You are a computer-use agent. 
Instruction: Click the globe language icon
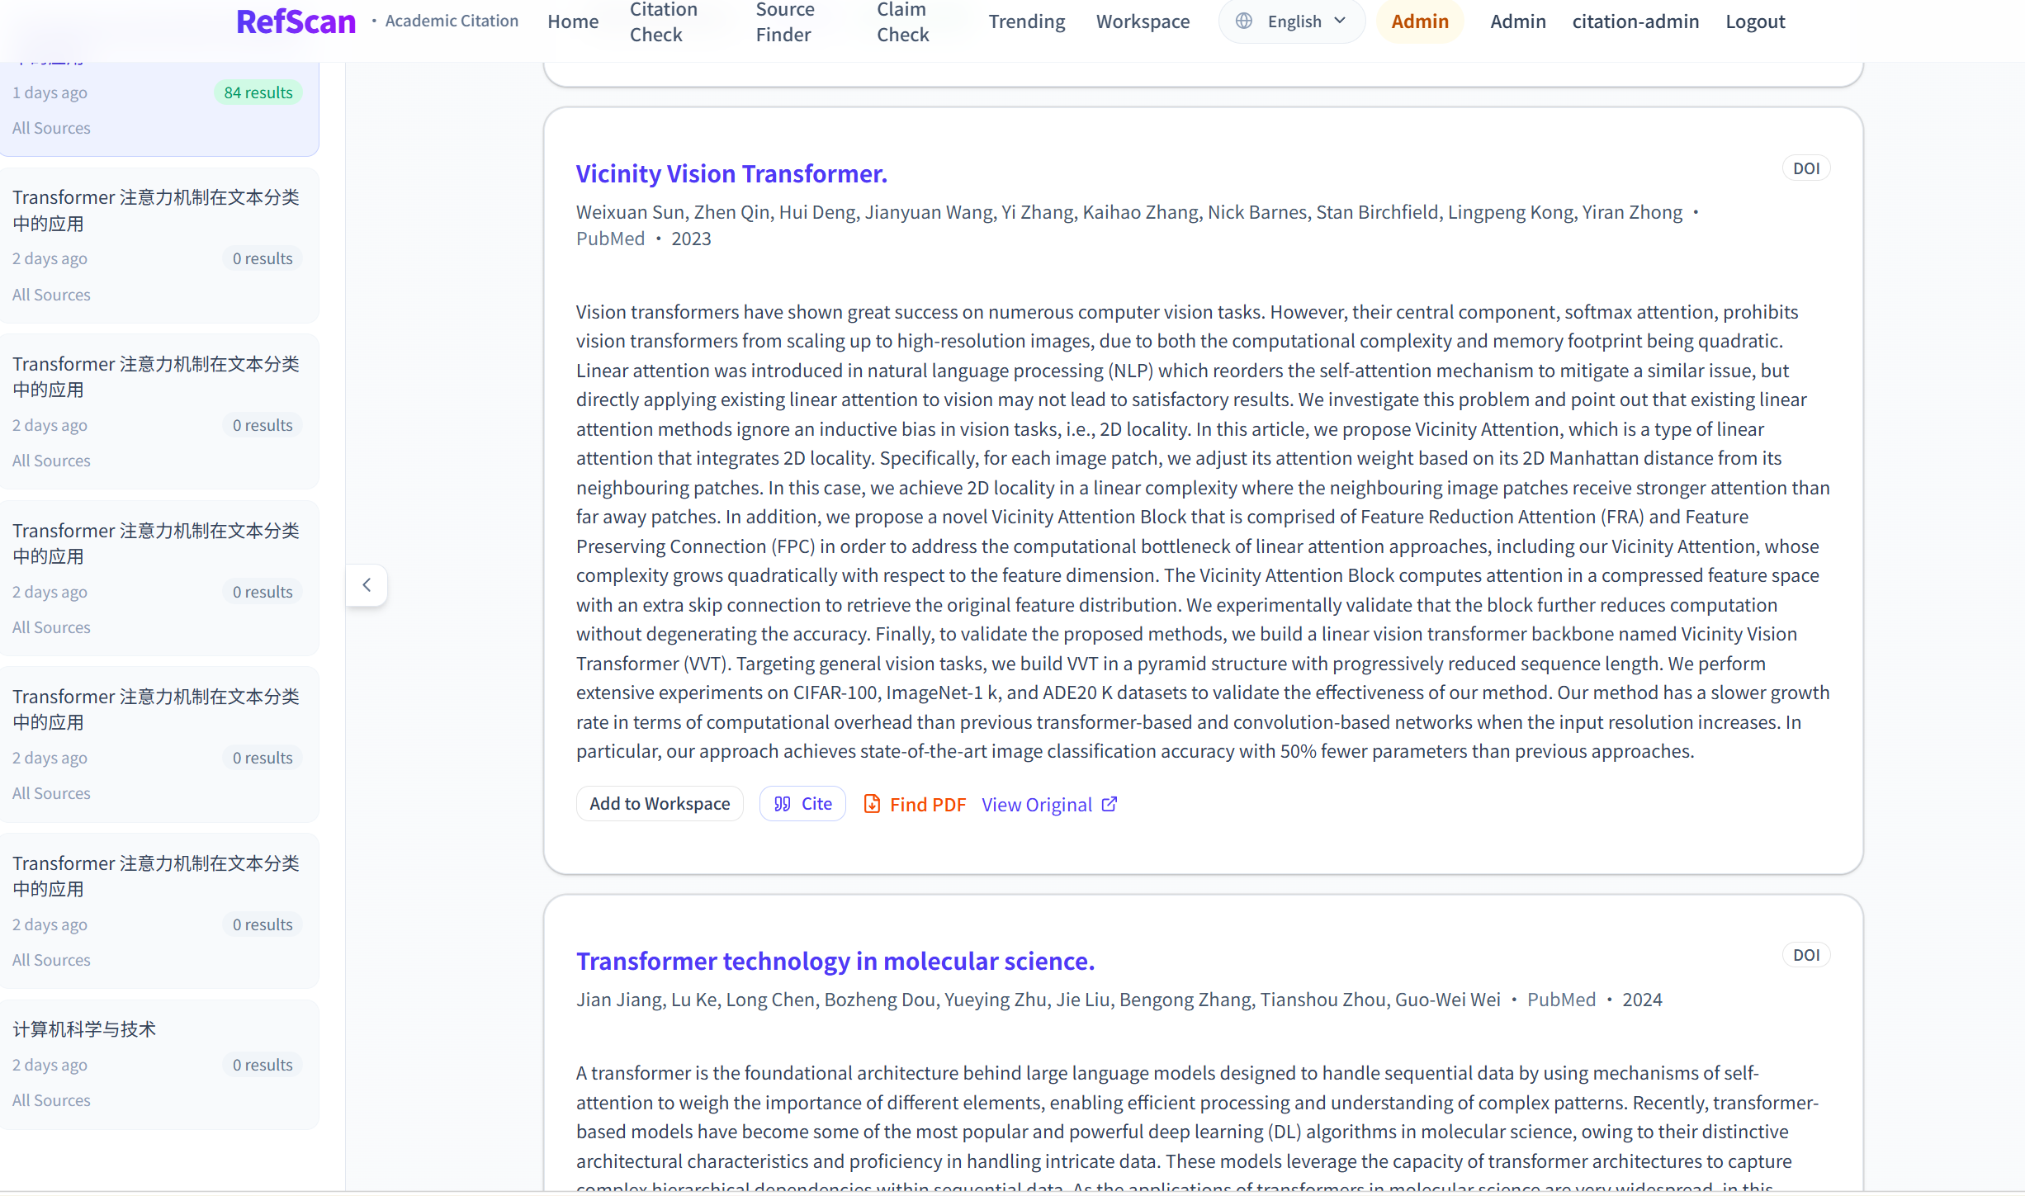point(1243,21)
